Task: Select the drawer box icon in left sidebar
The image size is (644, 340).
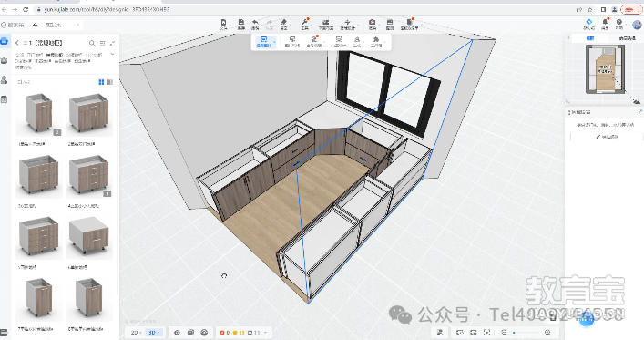Action: point(5,99)
